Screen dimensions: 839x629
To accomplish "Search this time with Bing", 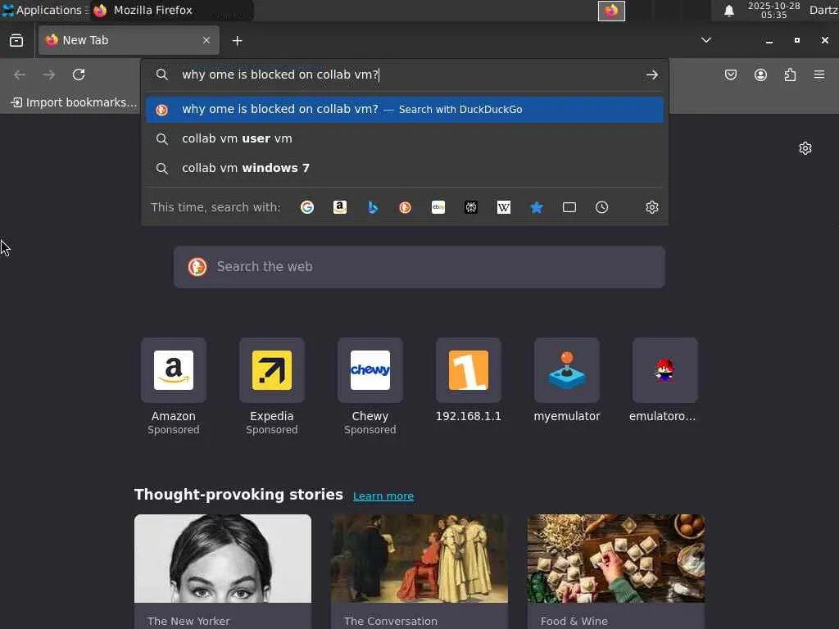I will pos(373,207).
